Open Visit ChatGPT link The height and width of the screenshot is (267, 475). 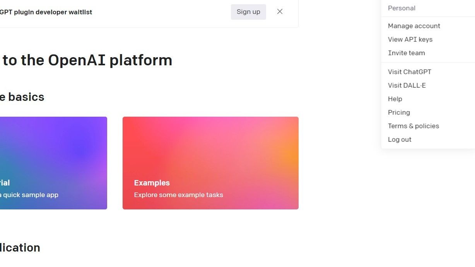click(x=410, y=71)
